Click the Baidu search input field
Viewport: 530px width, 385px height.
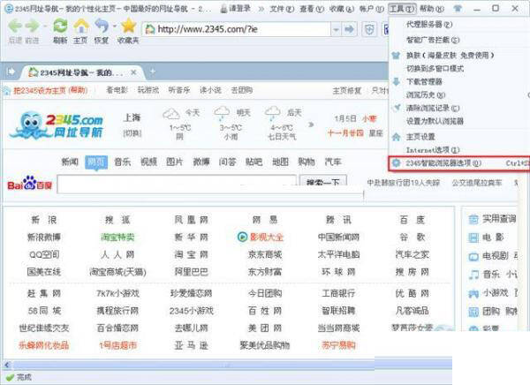[177, 185]
